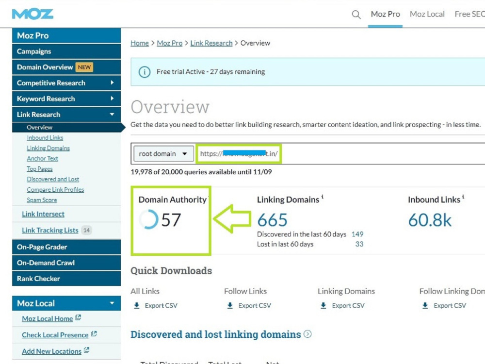Screen dimensions: 485x364
Task: Click Discovered and lost linking domains heading
Action: click(x=216, y=334)
